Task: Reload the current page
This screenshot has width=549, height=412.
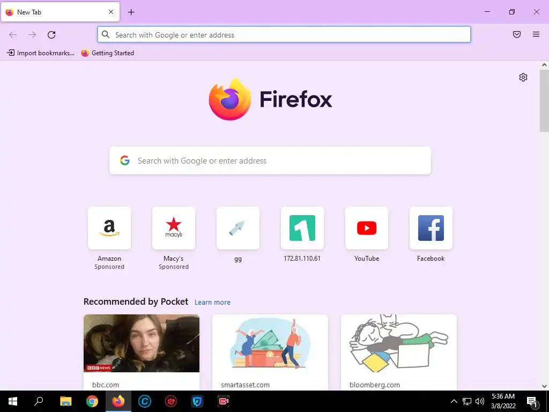Action: coord(51,35)
